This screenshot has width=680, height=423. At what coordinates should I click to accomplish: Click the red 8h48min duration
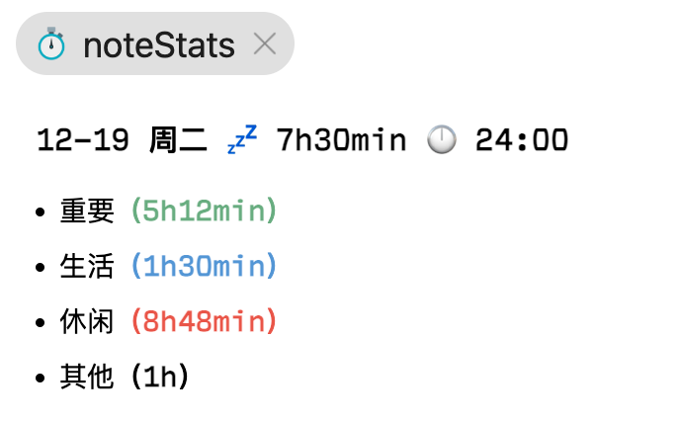click(x=204, y=322)
